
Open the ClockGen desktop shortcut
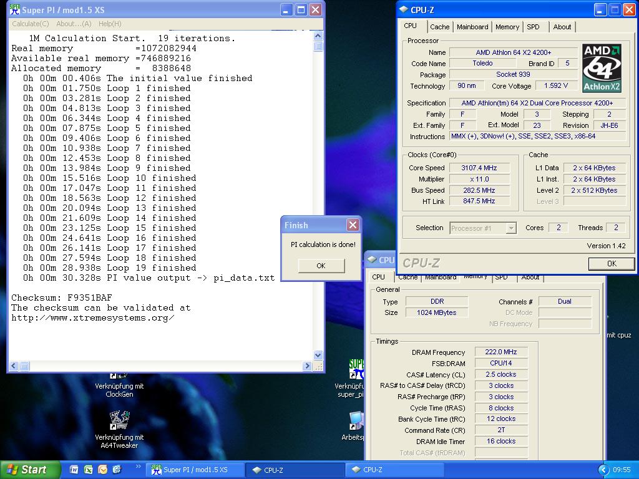click(119, 385)
